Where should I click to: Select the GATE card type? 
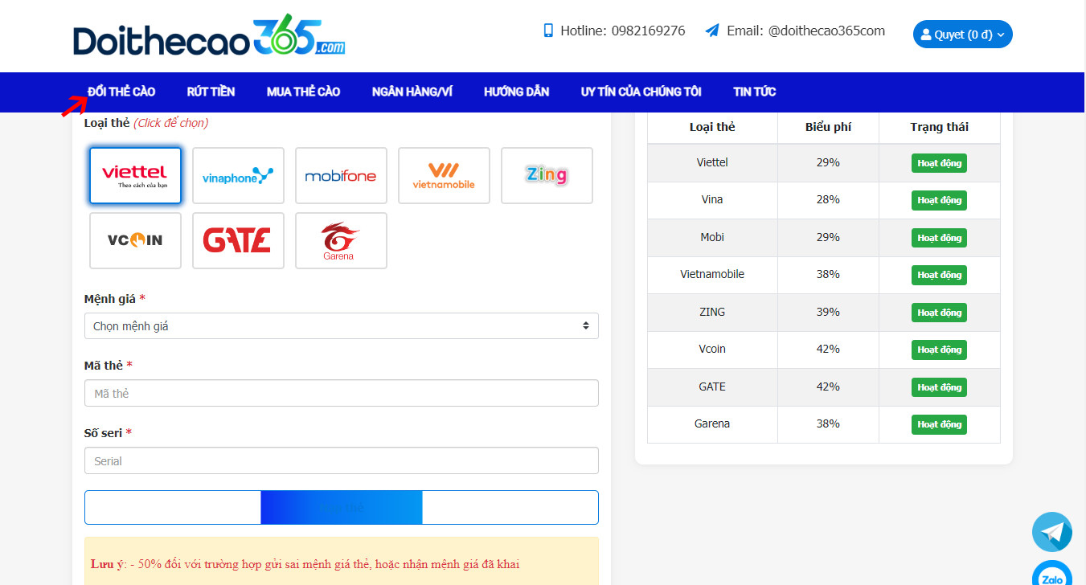[238, 240]
